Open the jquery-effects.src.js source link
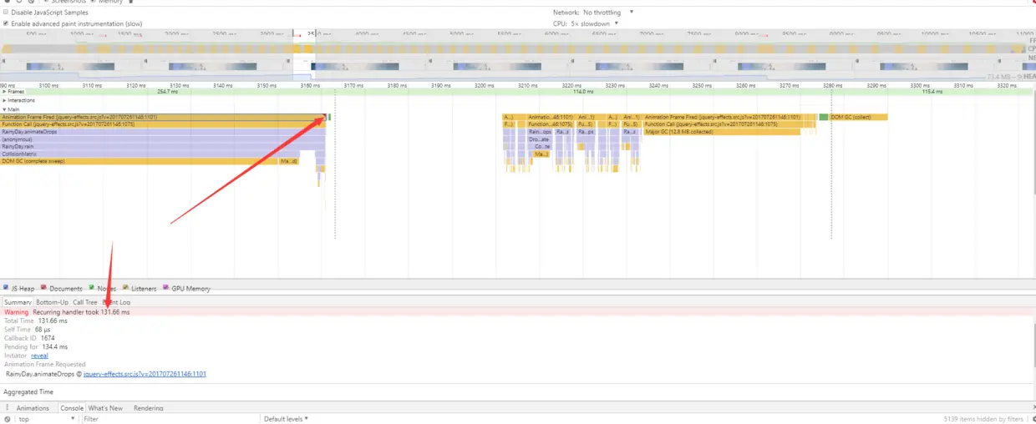Screen dimensions: 1036x424 145,374
